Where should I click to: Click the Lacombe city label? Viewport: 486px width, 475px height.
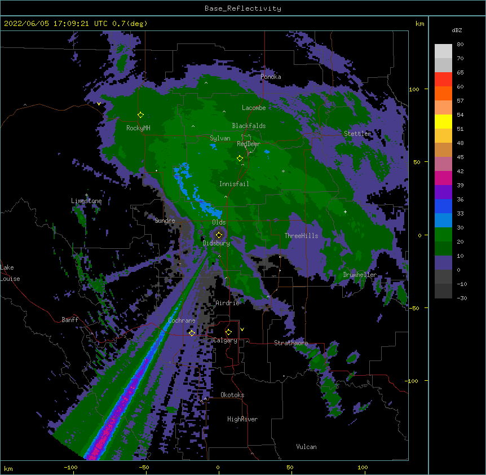pyautogui.click(x=254, y=108)
